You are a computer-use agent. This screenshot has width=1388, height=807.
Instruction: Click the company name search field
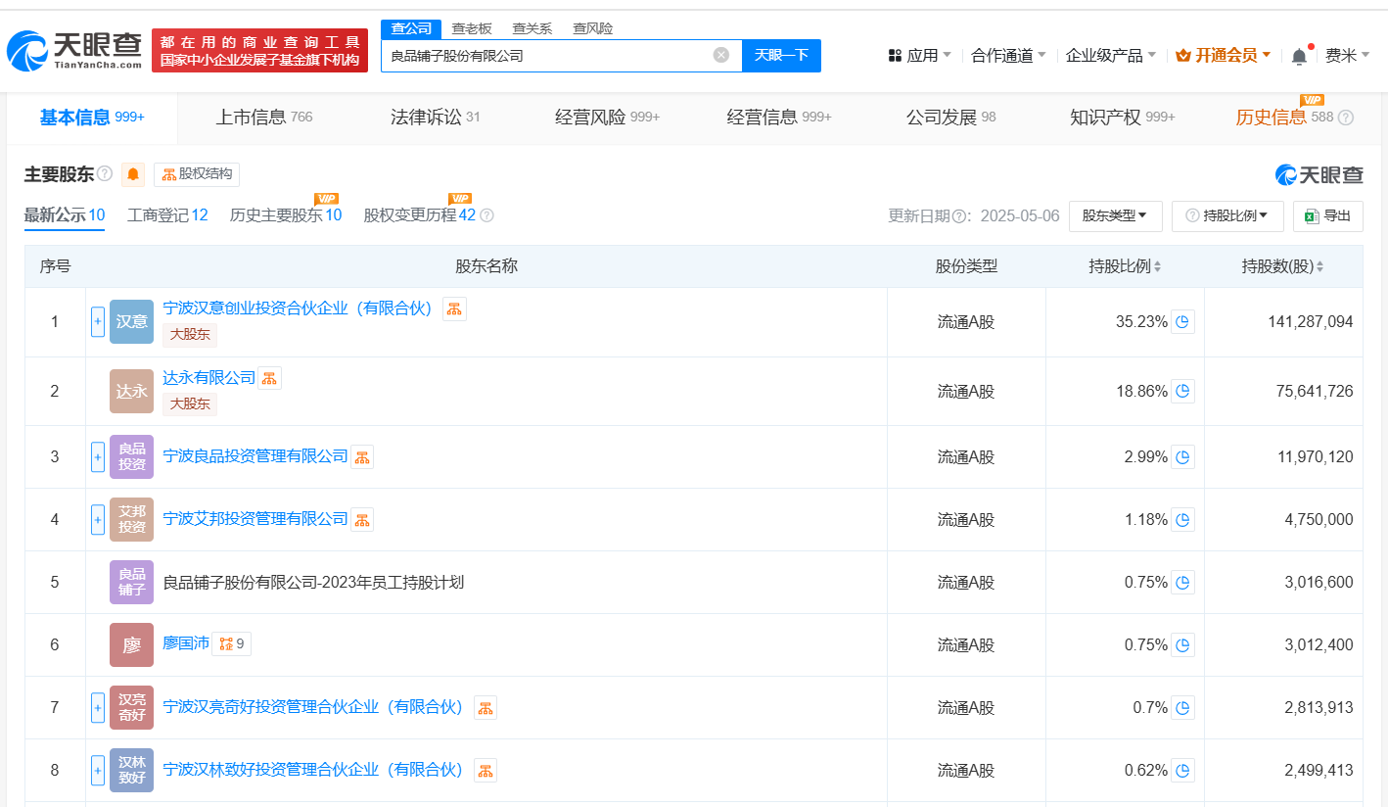coord(548,56)
